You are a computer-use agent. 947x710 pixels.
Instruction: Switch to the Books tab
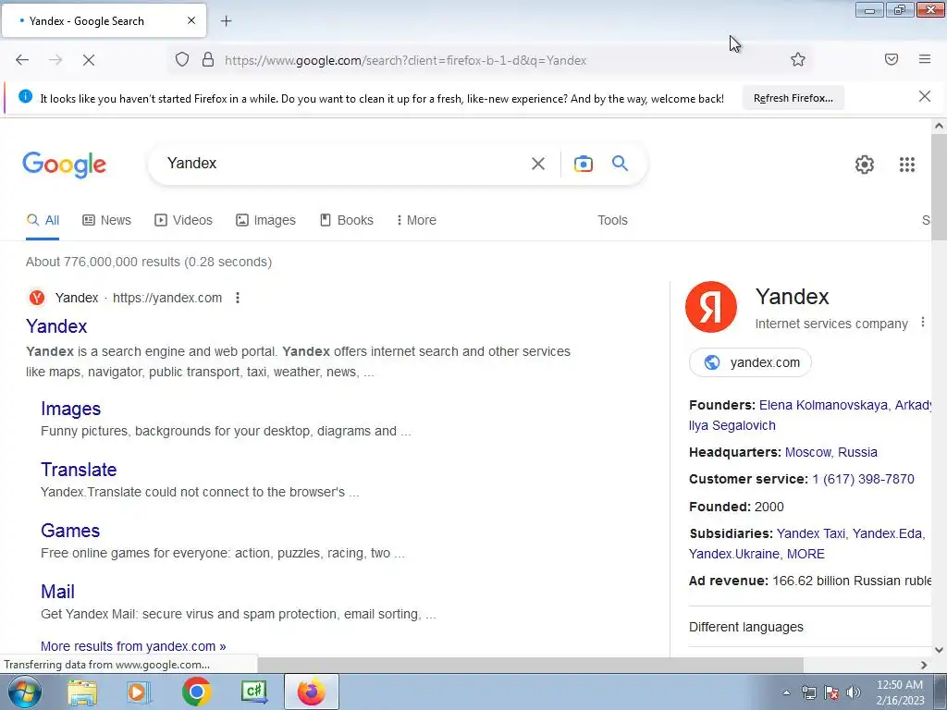click(347, 220)
